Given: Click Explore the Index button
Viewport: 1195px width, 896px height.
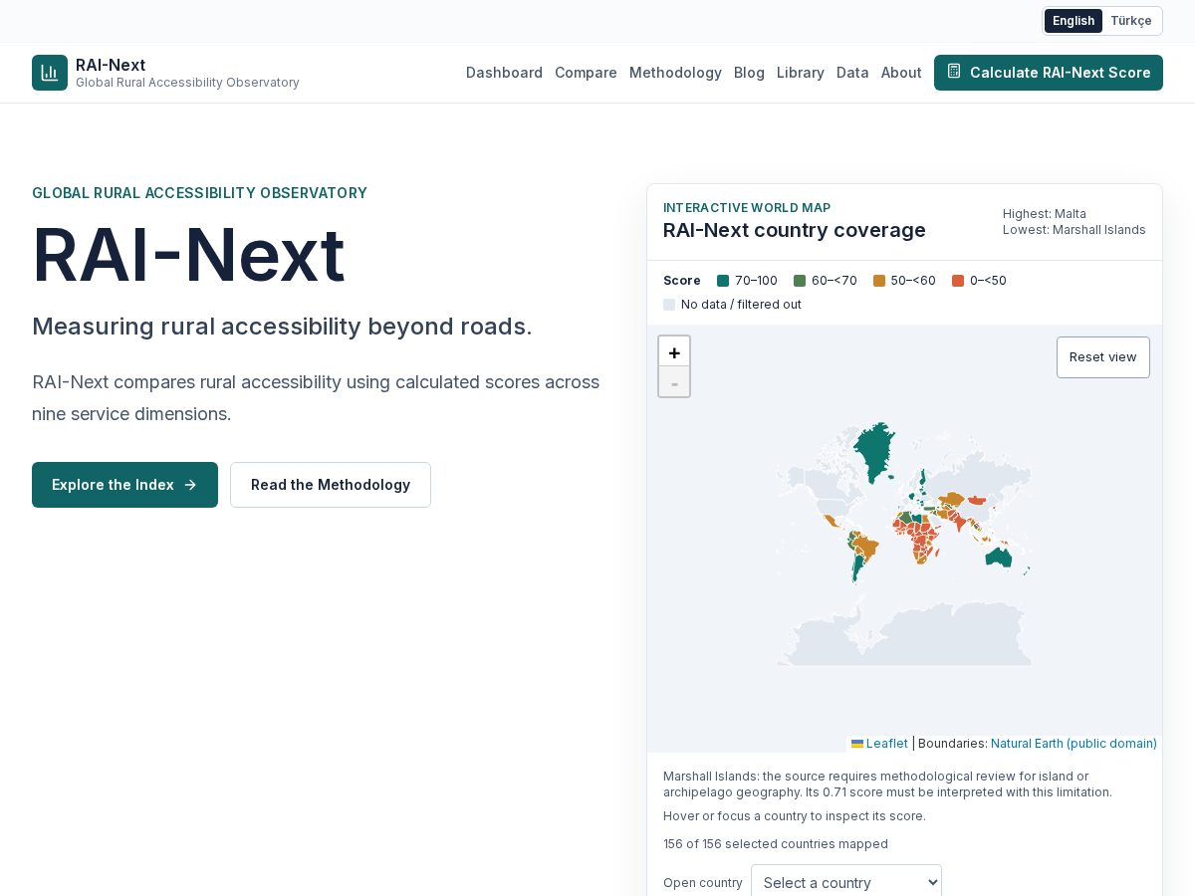Looking at the screenshot, I should [124, 485].
